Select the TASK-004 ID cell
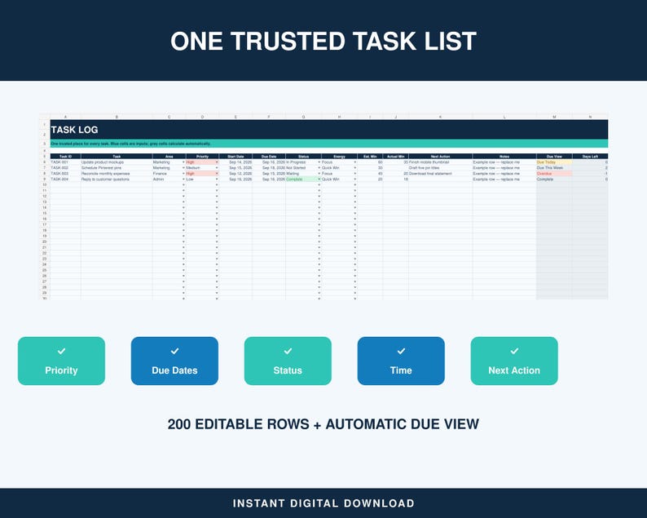The width and height of the screenshot is (647, 518). pyautogui.click(x=66, y=179)
